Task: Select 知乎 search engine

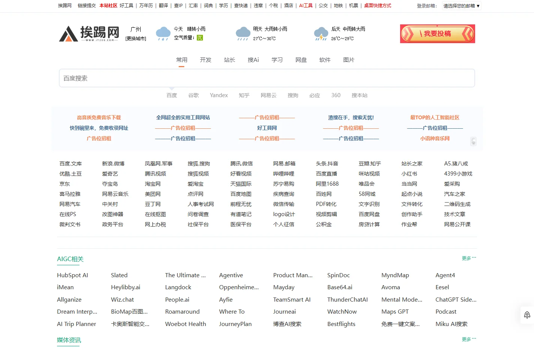Action: click(244, 95)
